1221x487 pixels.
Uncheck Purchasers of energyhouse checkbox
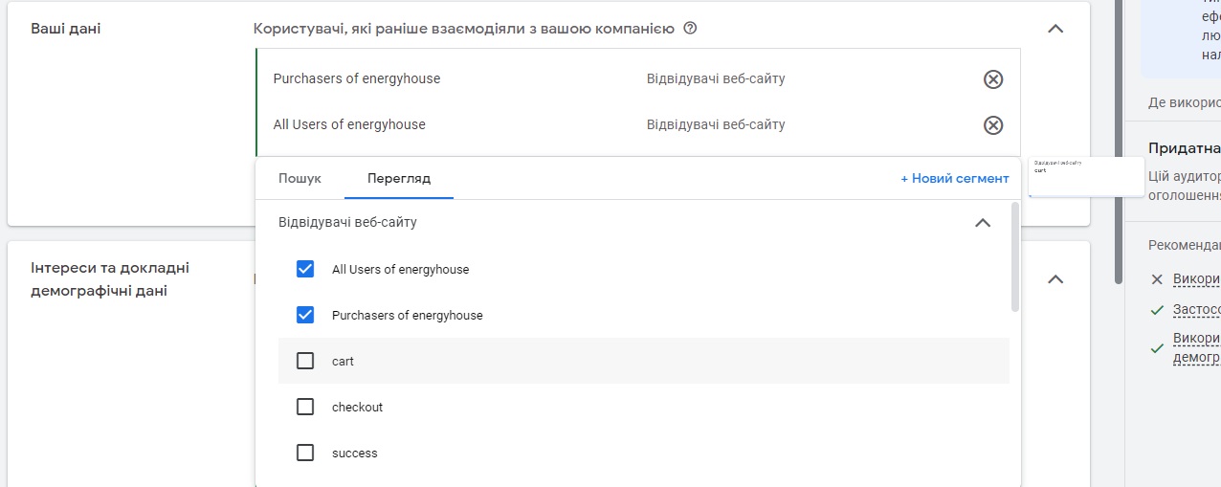click(x=305, y=315)
